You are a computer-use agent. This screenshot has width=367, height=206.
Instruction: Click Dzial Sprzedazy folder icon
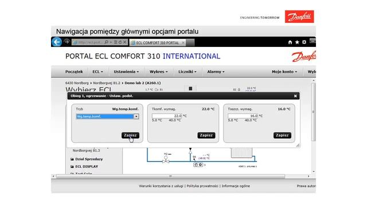72,159
